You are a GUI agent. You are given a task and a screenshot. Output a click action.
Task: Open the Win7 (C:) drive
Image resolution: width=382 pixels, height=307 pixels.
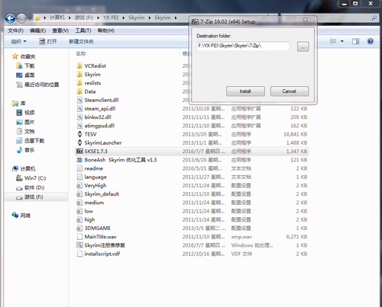click(35, 178)
